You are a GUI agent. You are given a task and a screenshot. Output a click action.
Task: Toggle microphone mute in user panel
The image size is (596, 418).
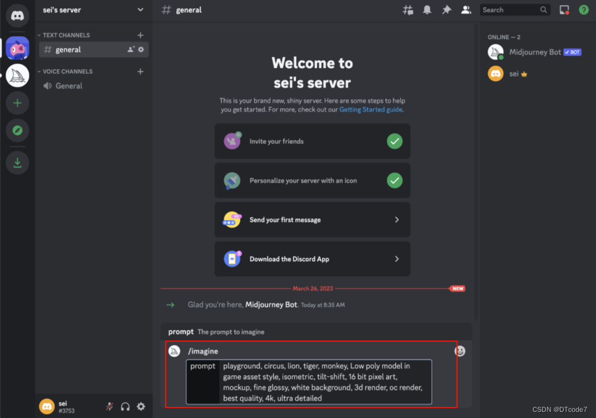pos(110,406)
